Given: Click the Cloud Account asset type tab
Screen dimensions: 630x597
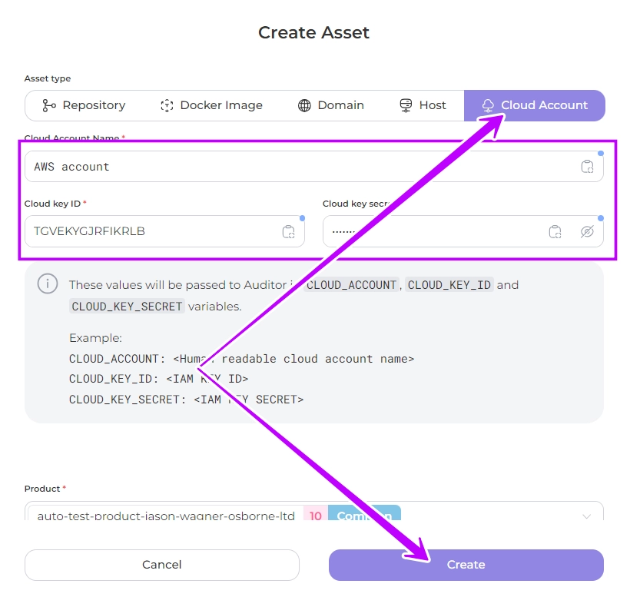Looking at the screenshot, I should 535,105.
